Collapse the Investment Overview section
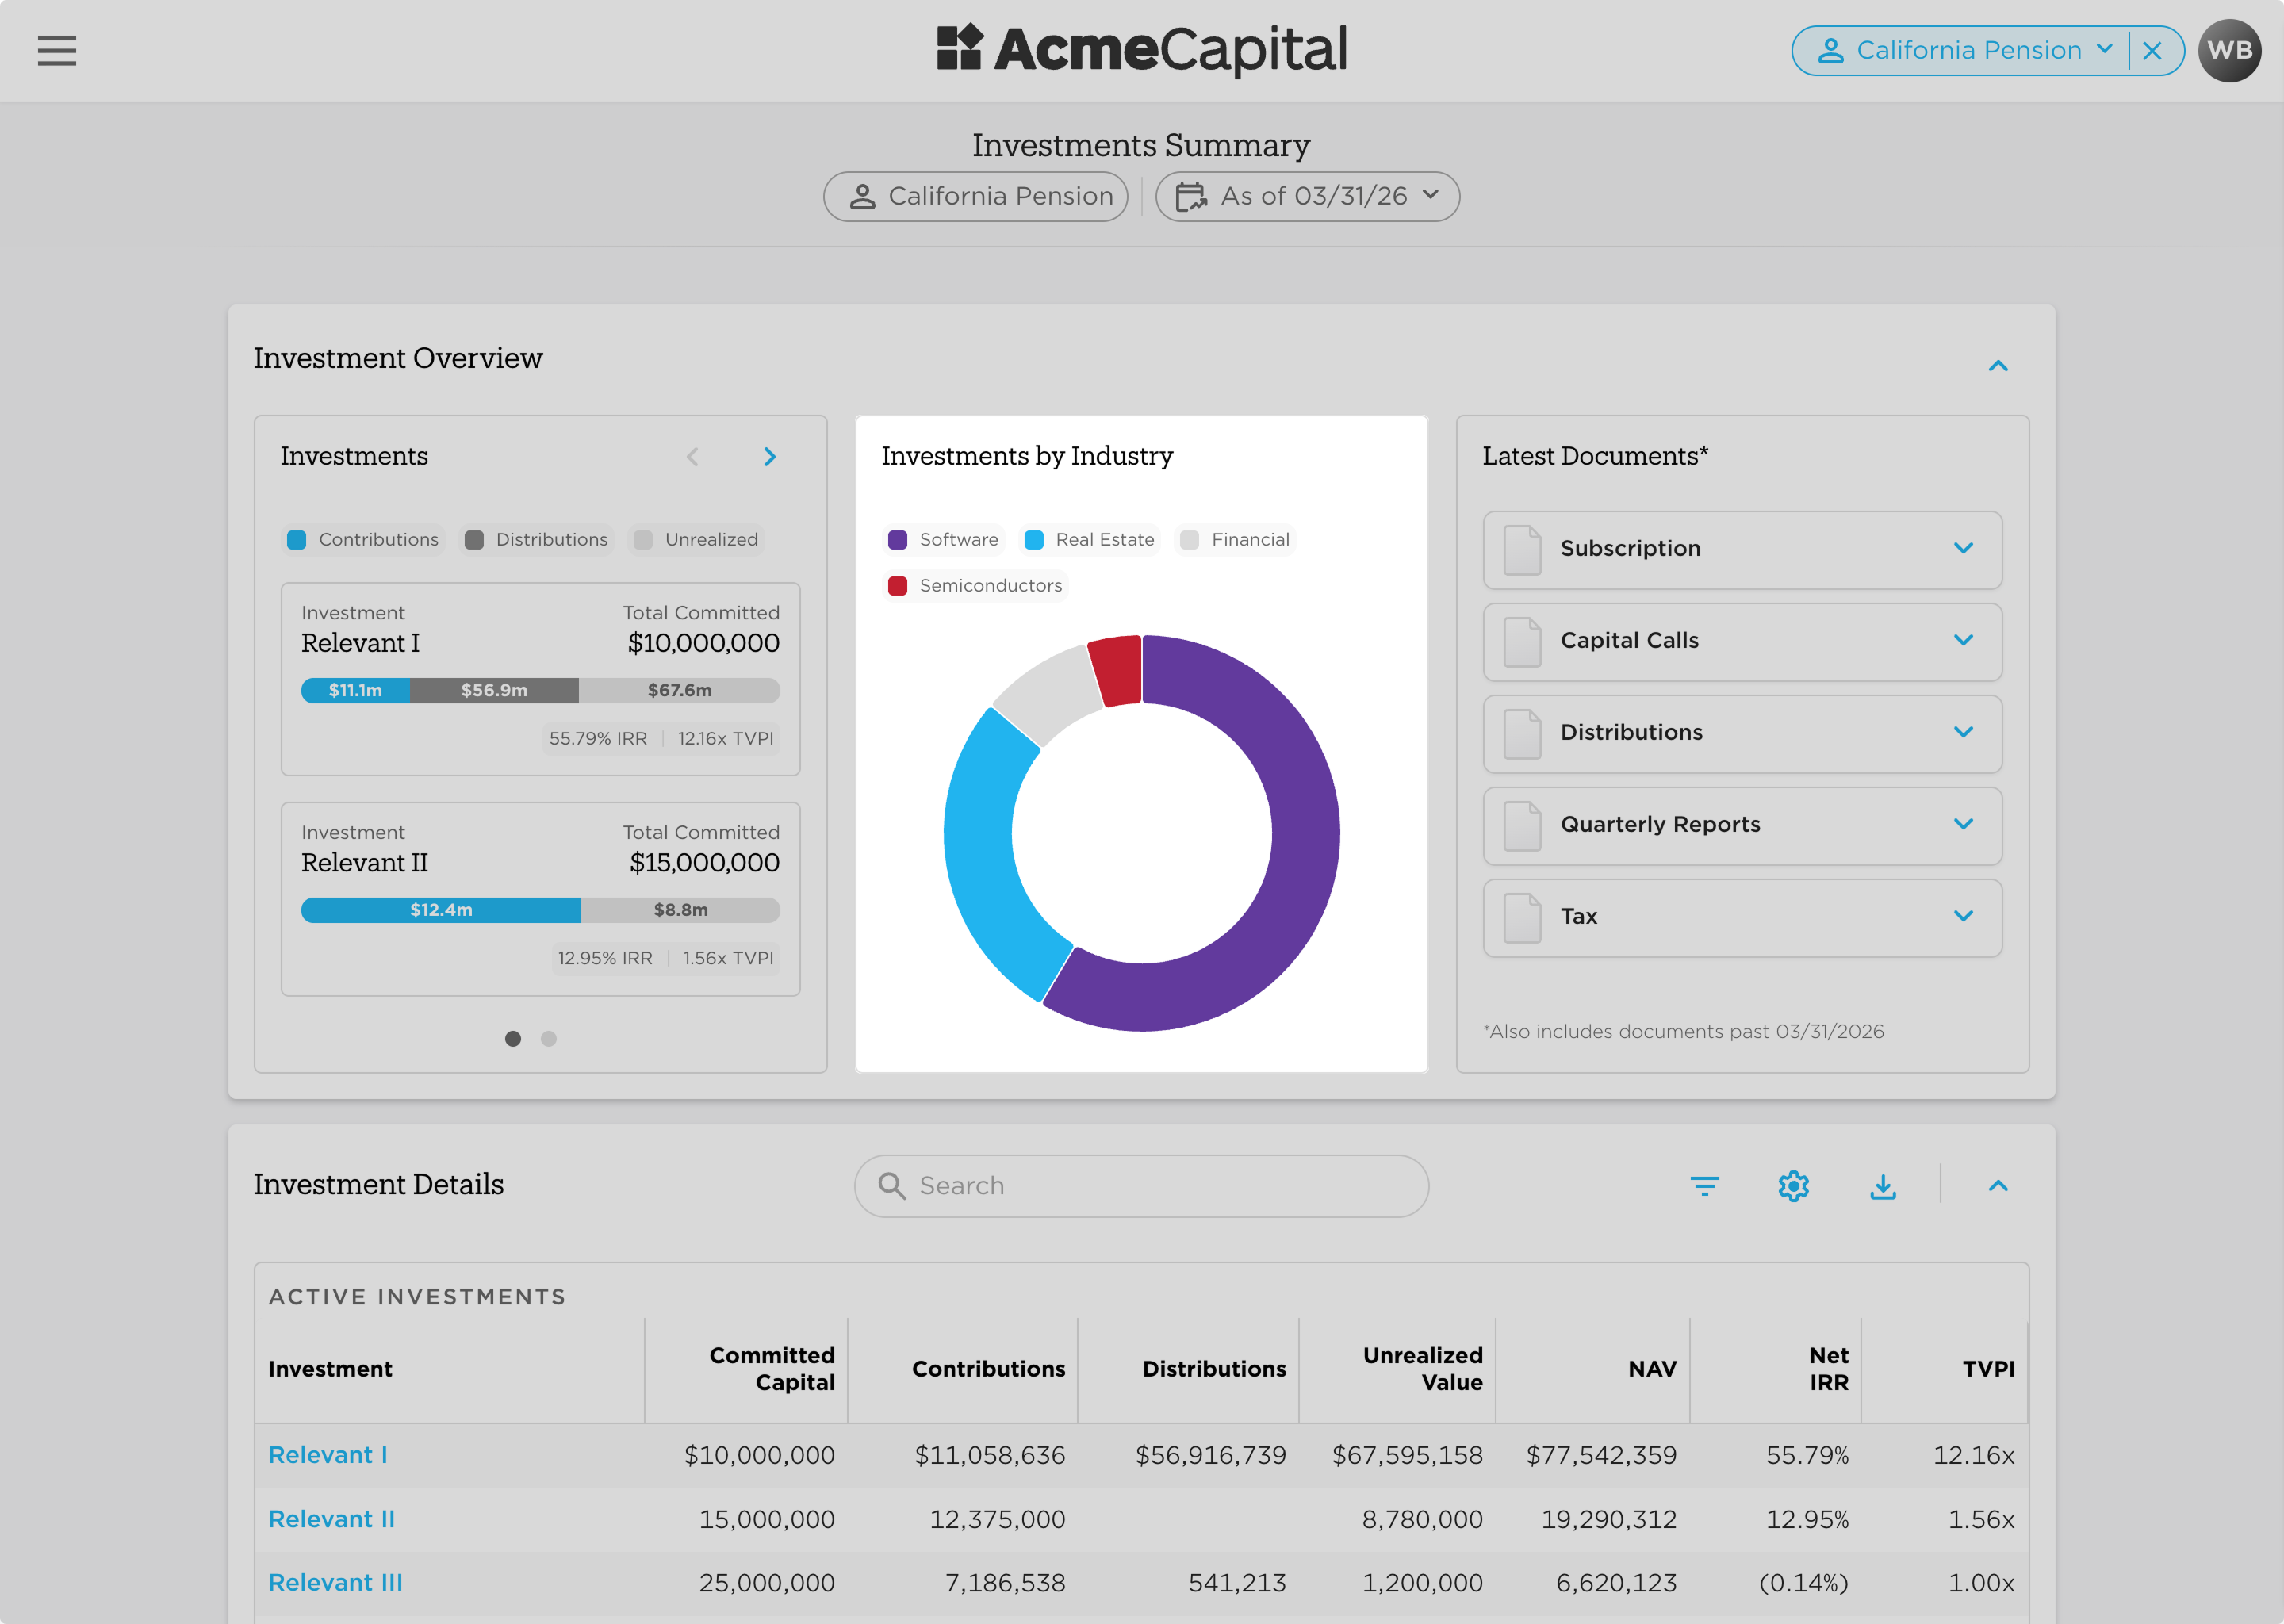Image resolution: width=2284 pixels, height=1624 pixels. [1998, 365]
